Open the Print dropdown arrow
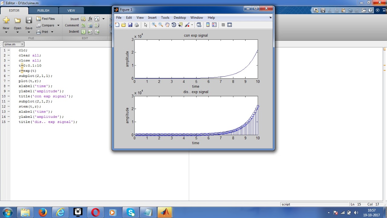The width and height of the screenshot is (387, 218). 52,32
